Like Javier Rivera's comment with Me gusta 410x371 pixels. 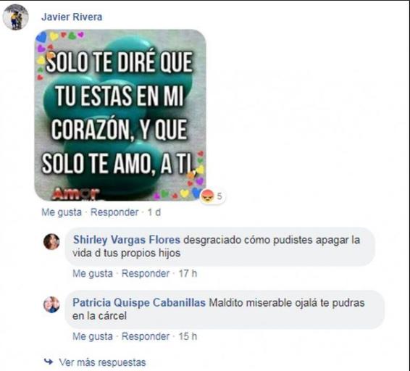pyautogui.click(x=62, y=212)
